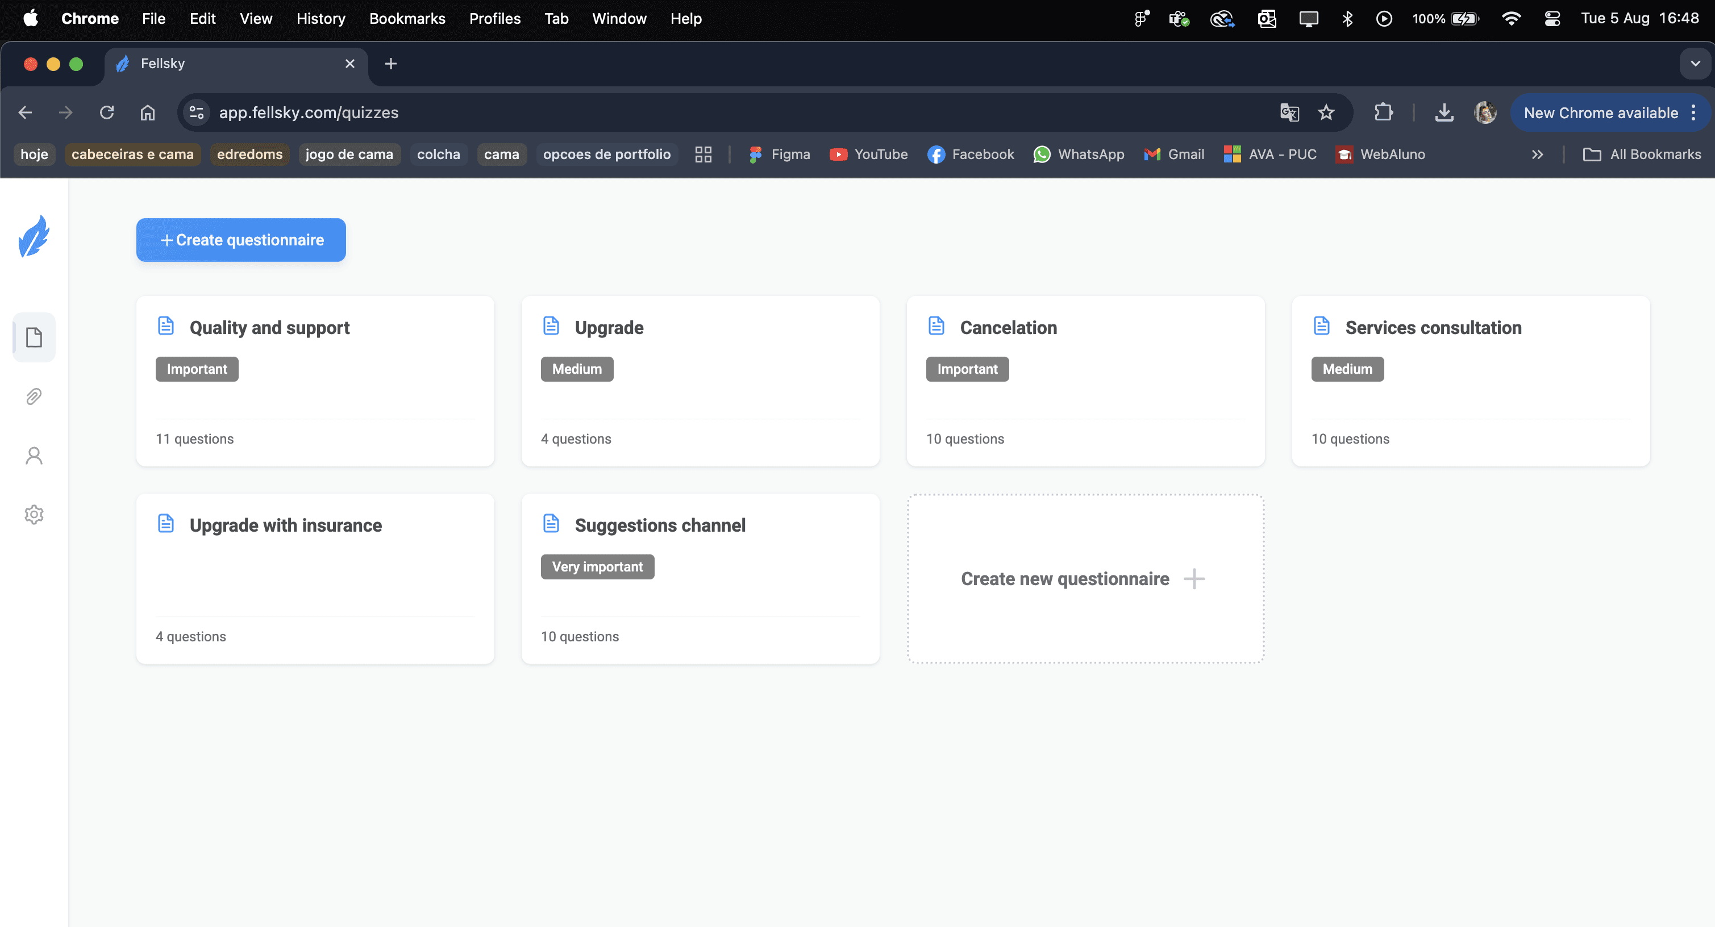Click the Cancelation card's Important tag

967,369
